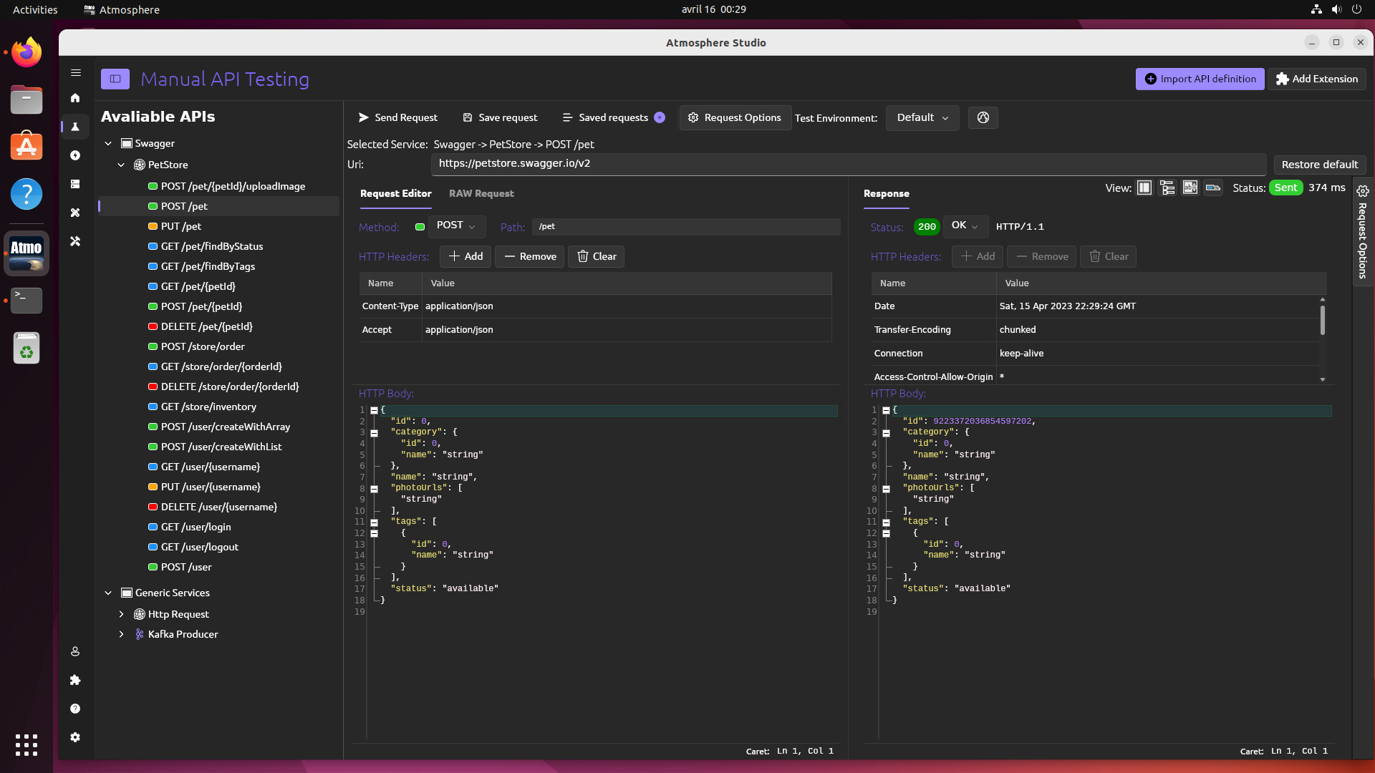Image resolution: width=1375 pixels, height=773 pixels.
Task: Open the flask-shaped Manual API Testing icon
Action: coord(75,127)
